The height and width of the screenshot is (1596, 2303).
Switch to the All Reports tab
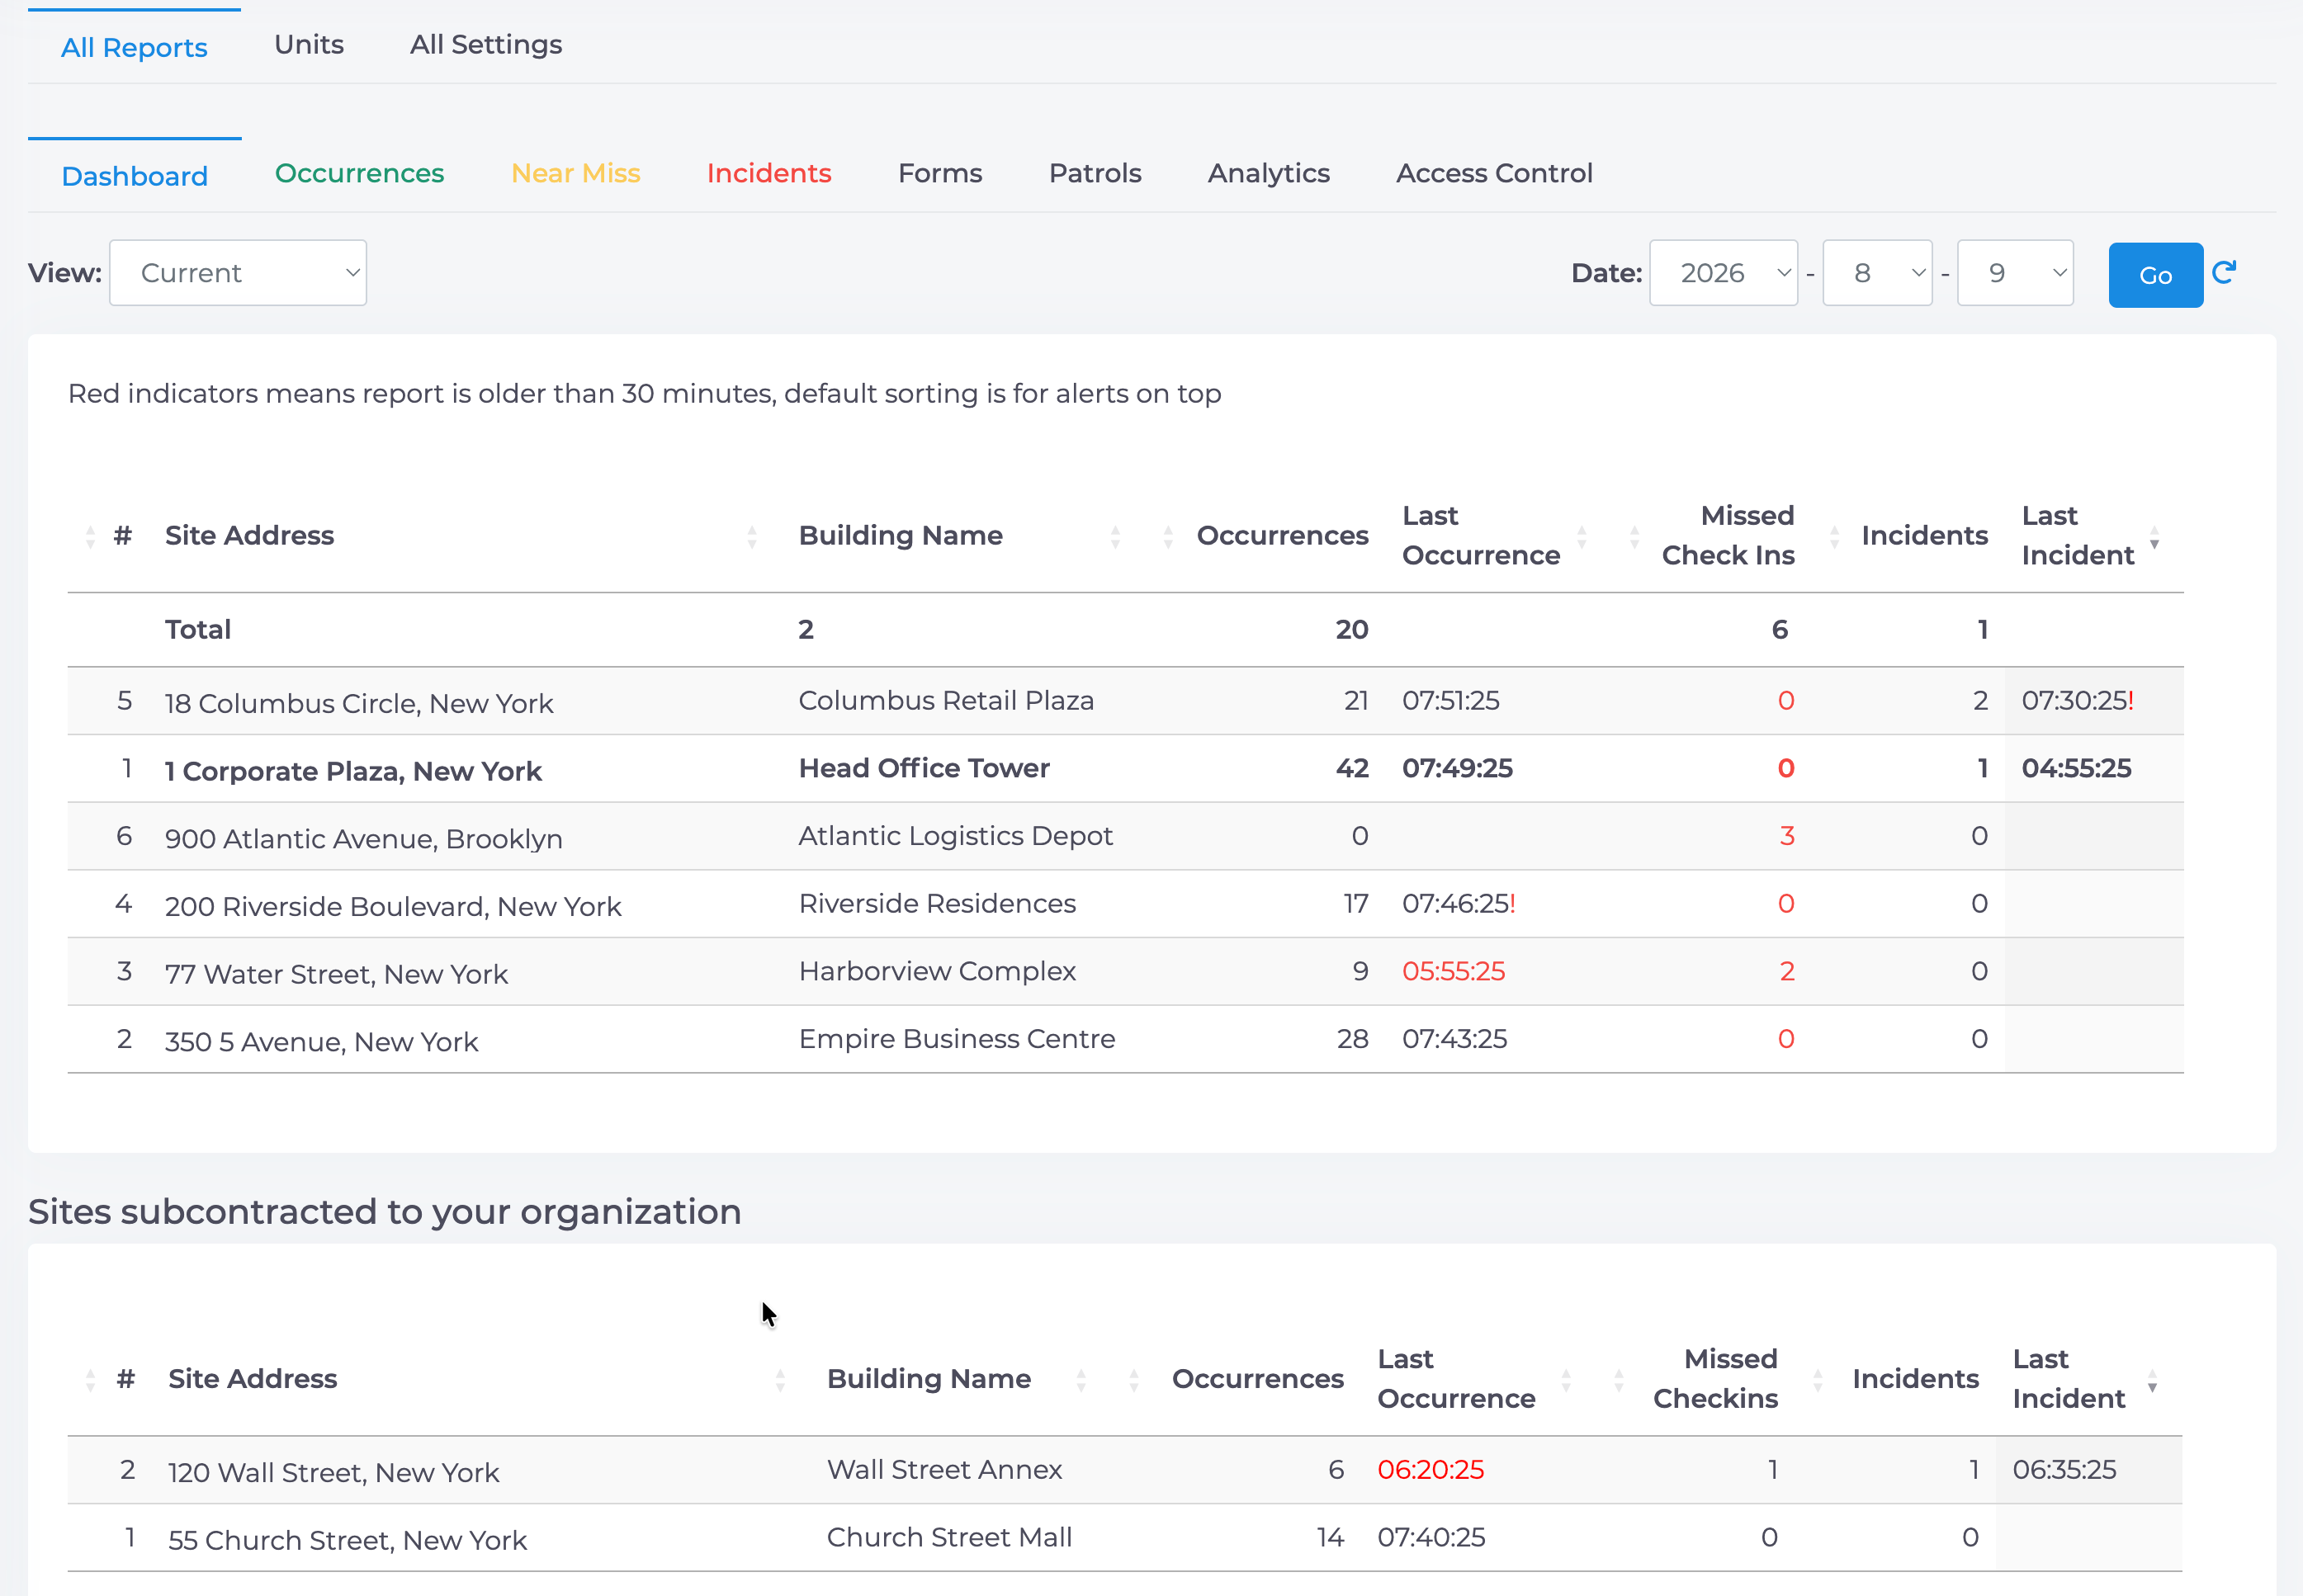coord(134,47)
